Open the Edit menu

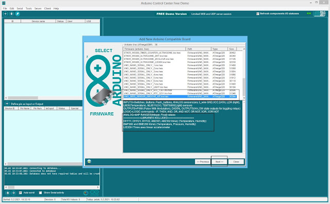click(12, 8)
